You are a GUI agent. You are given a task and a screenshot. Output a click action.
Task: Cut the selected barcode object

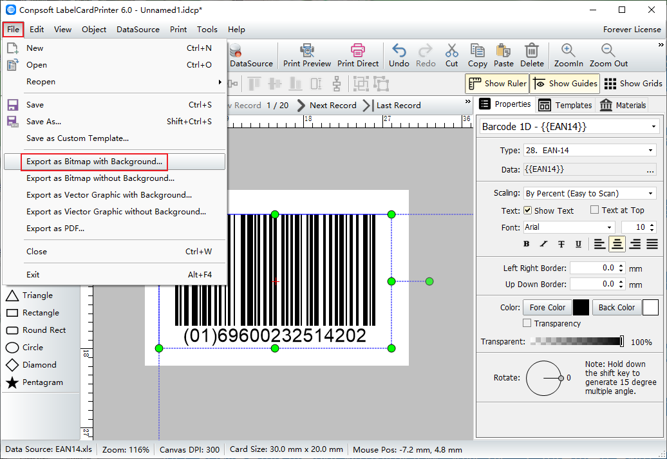click(452, 56)
